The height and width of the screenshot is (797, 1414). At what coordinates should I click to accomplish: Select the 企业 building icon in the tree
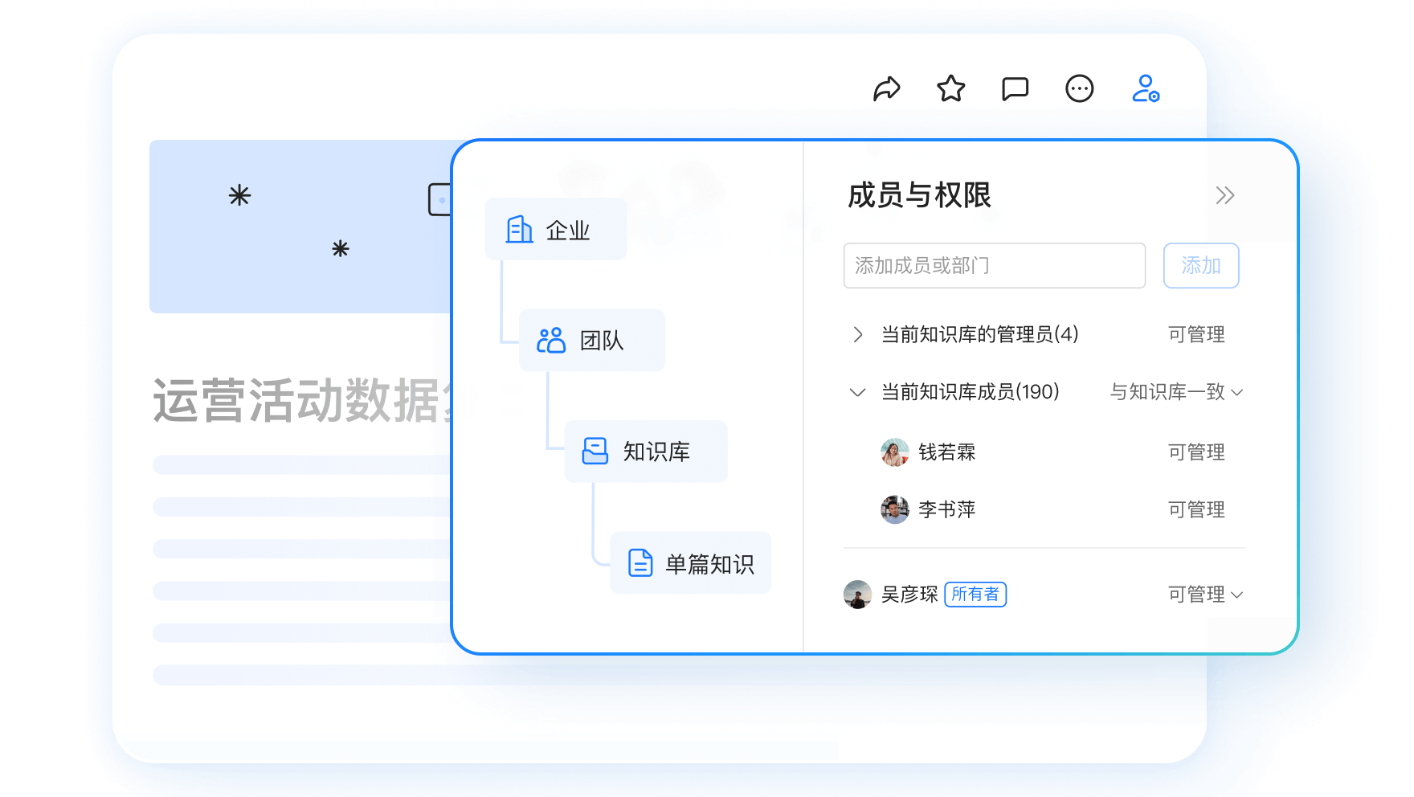click(x=518, y=229)
